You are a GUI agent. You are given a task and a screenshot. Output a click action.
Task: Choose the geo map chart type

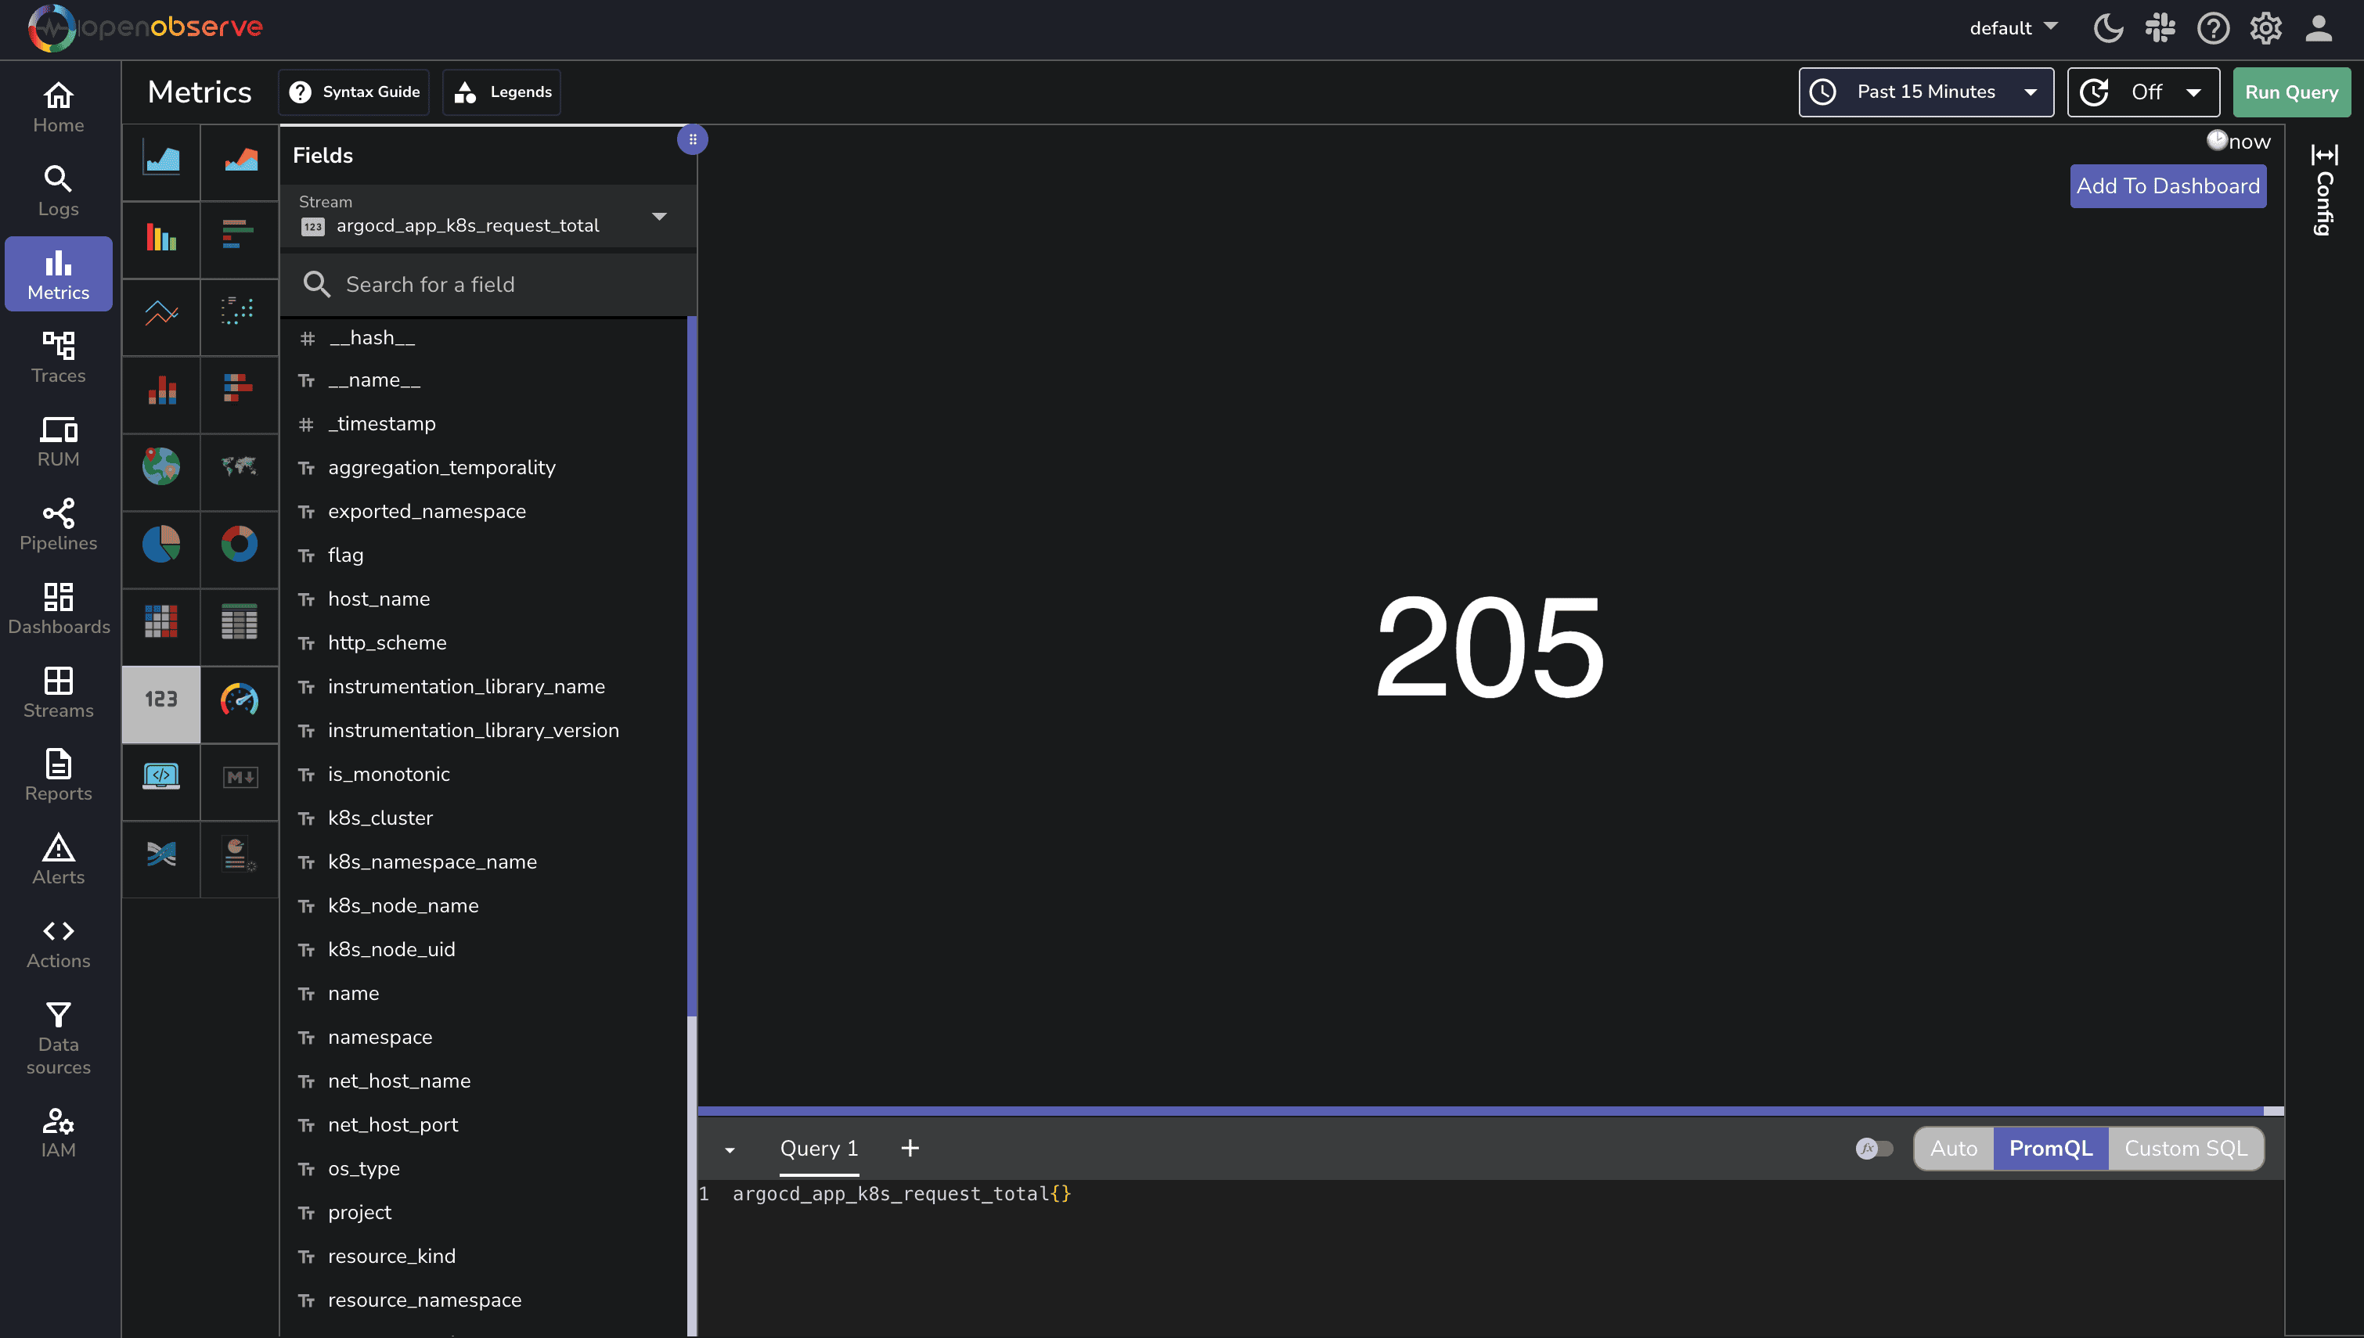coord(160,471)
